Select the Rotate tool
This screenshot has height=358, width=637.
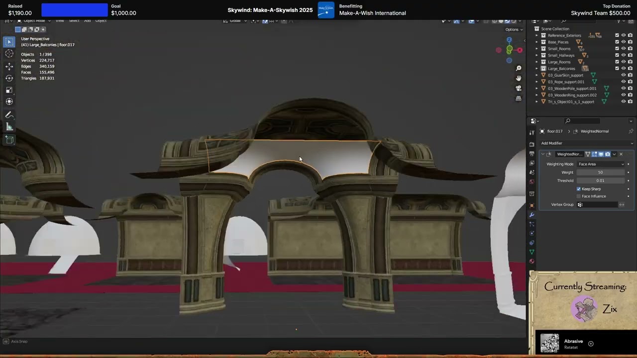tap(9, 78)
